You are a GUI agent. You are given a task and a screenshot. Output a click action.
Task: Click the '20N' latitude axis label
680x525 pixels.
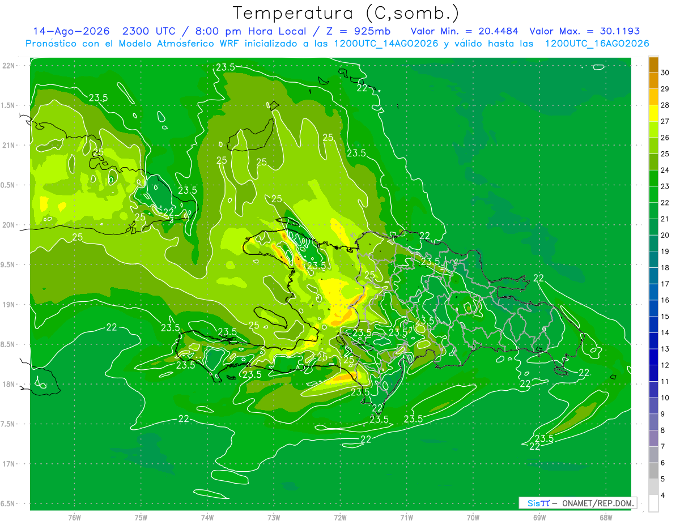(8, 225)
